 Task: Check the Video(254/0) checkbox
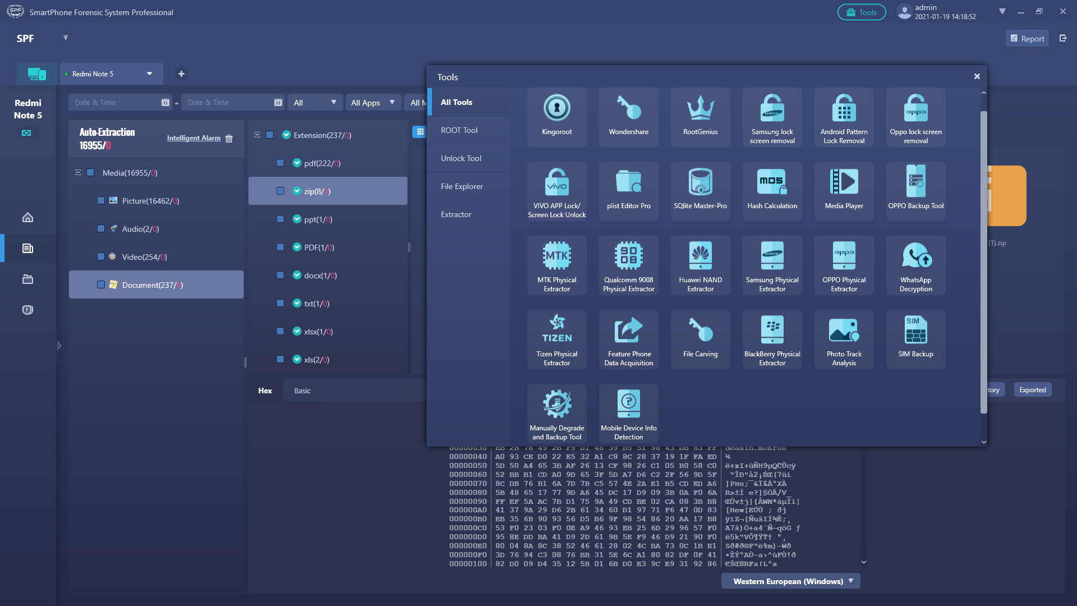[x=101, y=256]
